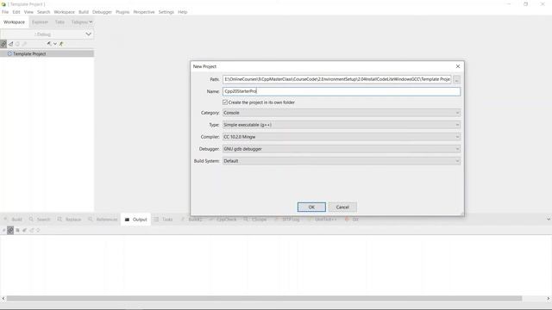The image size is (552, 310).
Task: Select the Template Project tree row
Action: (x=47, y=53)
